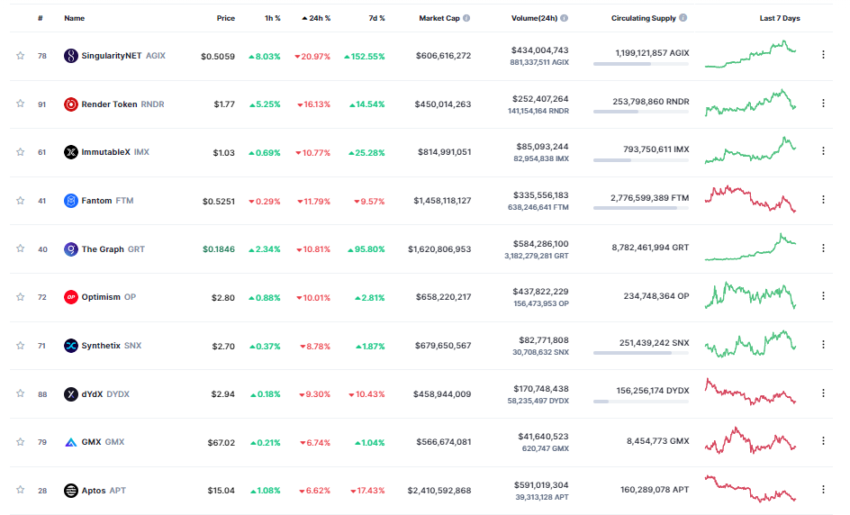The height and width of the screenshot is (515, 850).
Task: Click the Render Token red logo icon
Action: (71, 104)
